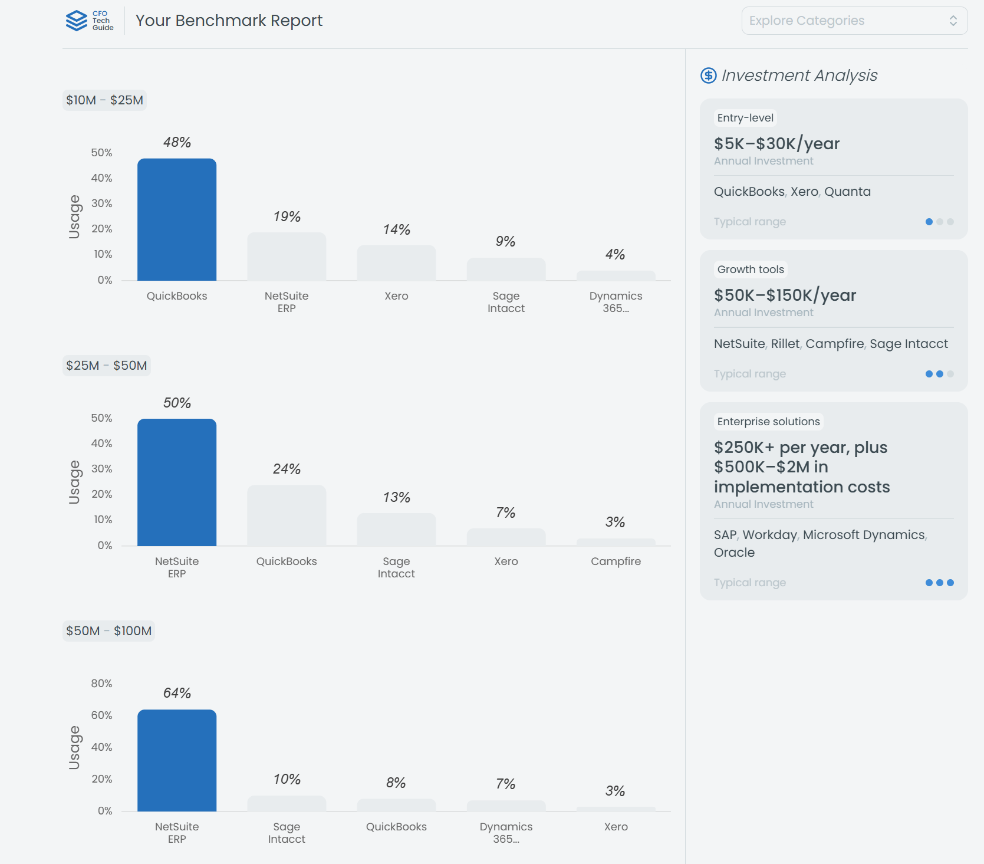Screen dimensions: 984x864
Task: Select the '$10M - $25M' revenue tag
Action: (x=104, y=100)
